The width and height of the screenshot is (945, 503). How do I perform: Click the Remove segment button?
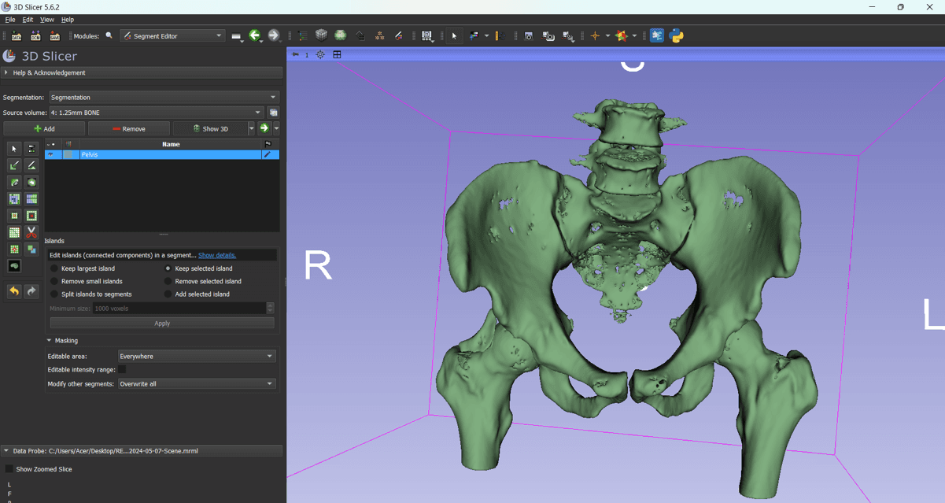128,128
